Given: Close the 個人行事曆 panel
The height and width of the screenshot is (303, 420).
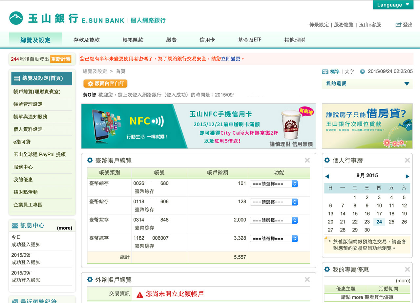Looking at the screenshot, I should tap(407, 160).
